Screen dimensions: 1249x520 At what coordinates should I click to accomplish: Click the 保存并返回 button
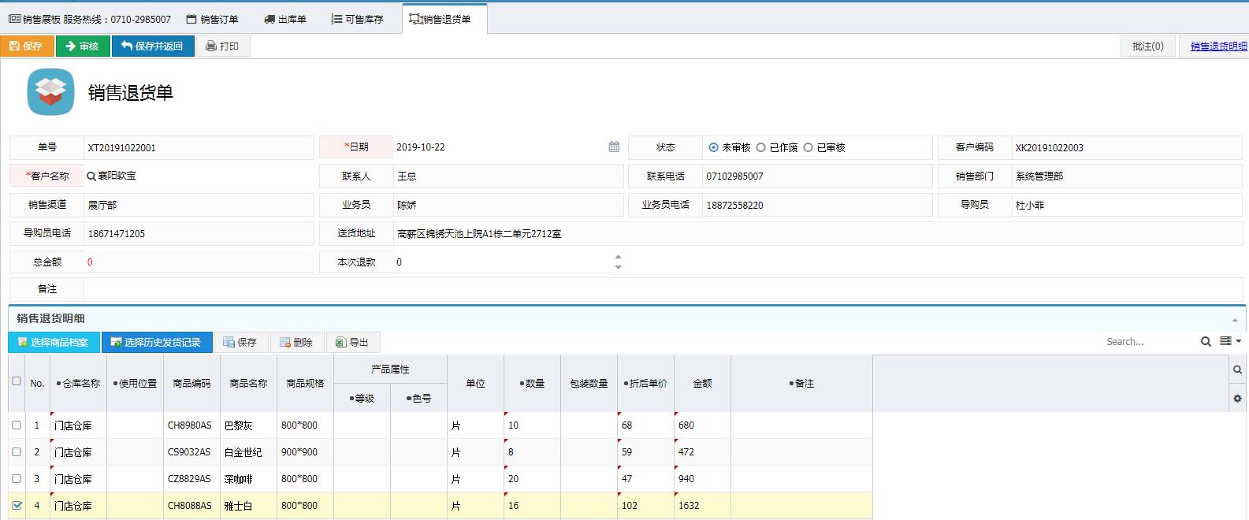152,46
